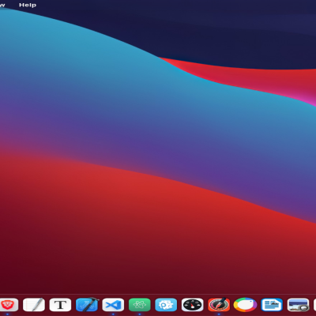Open Visual Studio Code from the dock

tap(113, 305)
